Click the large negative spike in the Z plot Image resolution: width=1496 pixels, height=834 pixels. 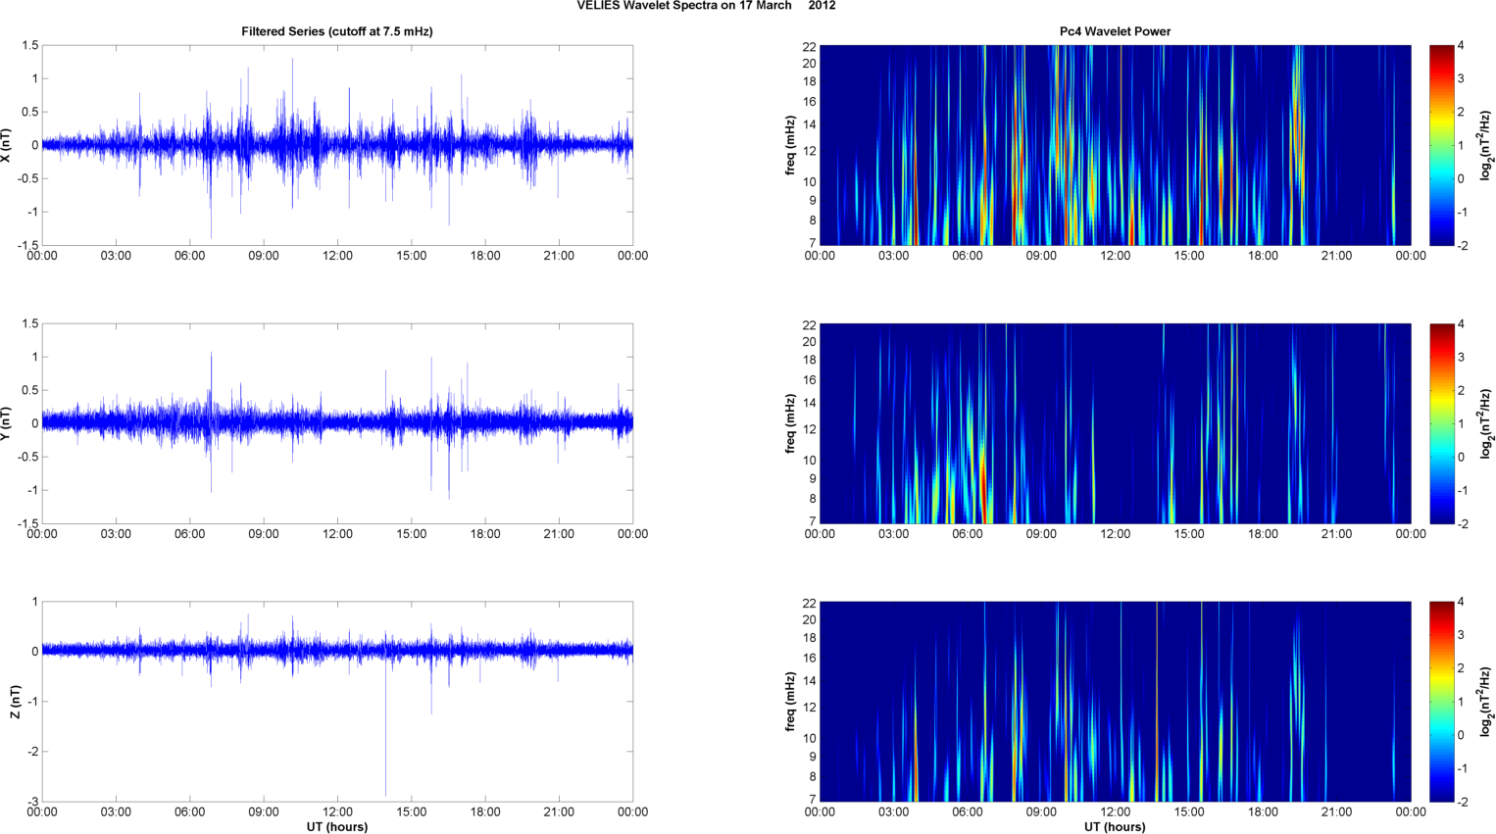[385, 745]
